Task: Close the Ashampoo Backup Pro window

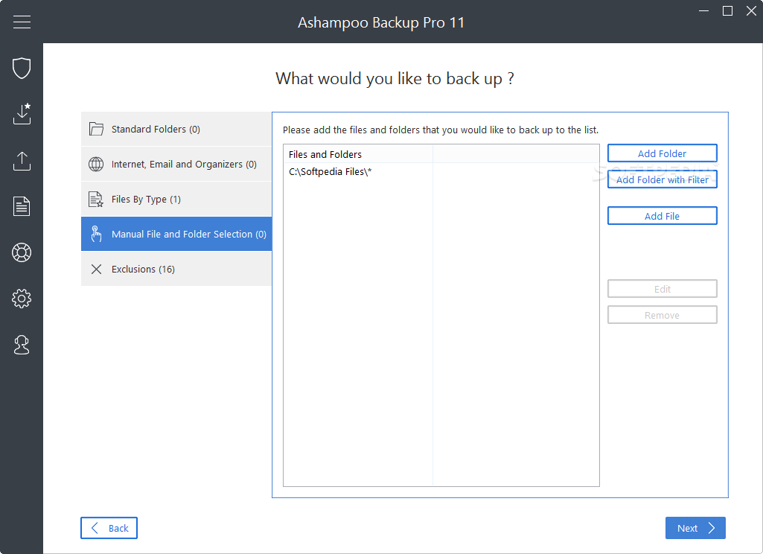Action: (751, 10)
